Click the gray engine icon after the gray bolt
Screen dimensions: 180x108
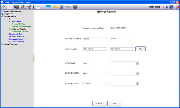[x=75, y=7]
